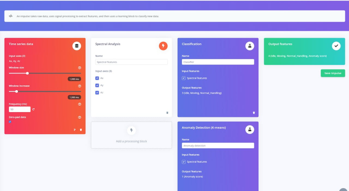Click the checkmark icon in Output features
The width and height of the screenshot is (349, 191).
[336, 46]
